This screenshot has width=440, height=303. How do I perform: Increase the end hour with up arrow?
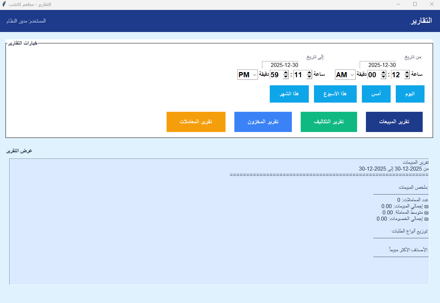(309, 73)
